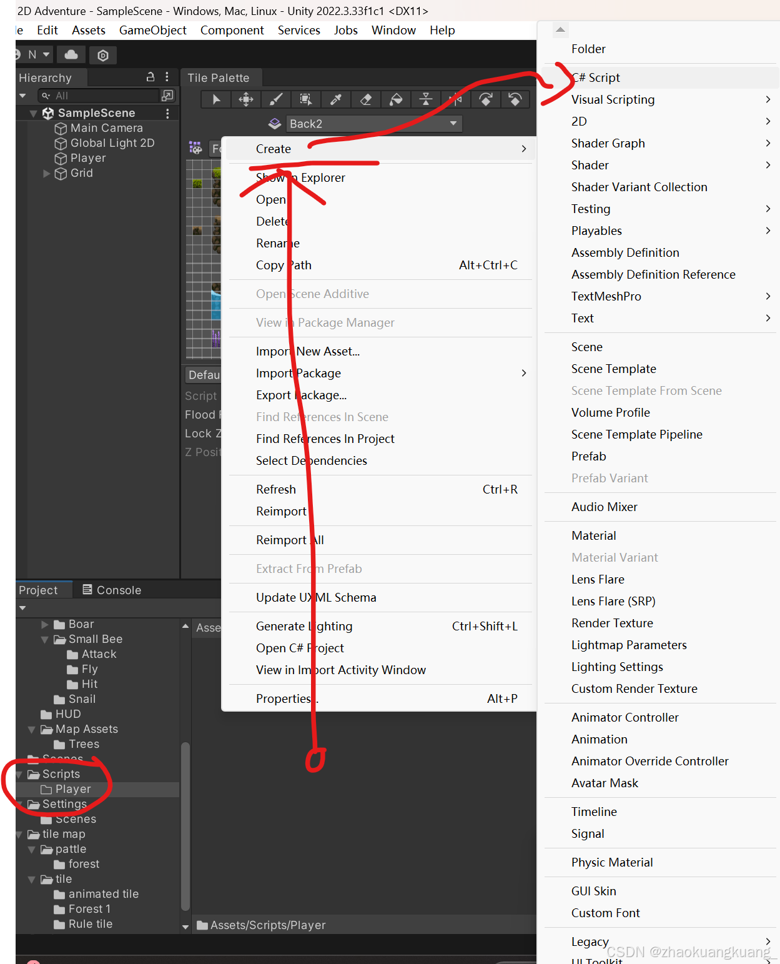Choose Prefab in the Create submenu

click(x=658, y=456)
